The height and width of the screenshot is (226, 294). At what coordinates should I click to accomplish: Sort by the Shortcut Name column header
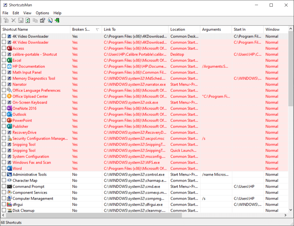coord(36,29)
